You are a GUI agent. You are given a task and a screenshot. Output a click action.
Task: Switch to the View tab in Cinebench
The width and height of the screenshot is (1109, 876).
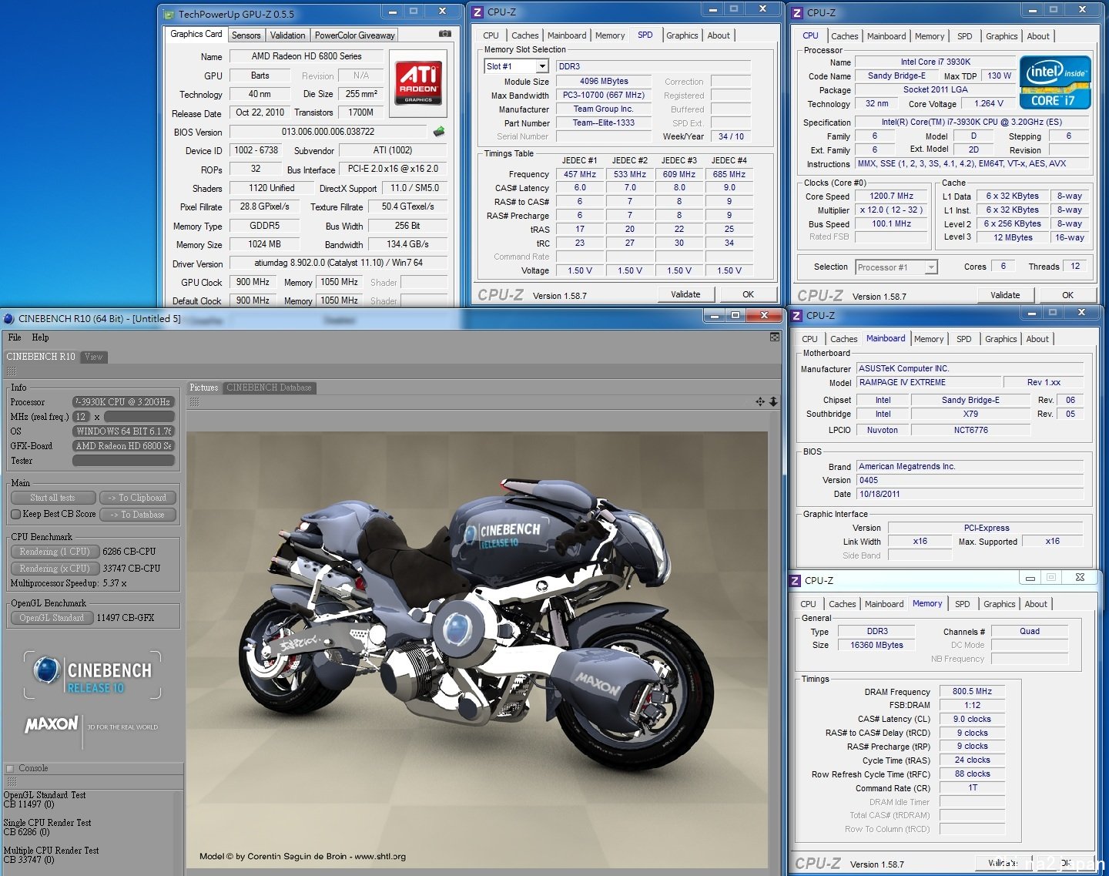pyautogui.click(x=94, y=357)
